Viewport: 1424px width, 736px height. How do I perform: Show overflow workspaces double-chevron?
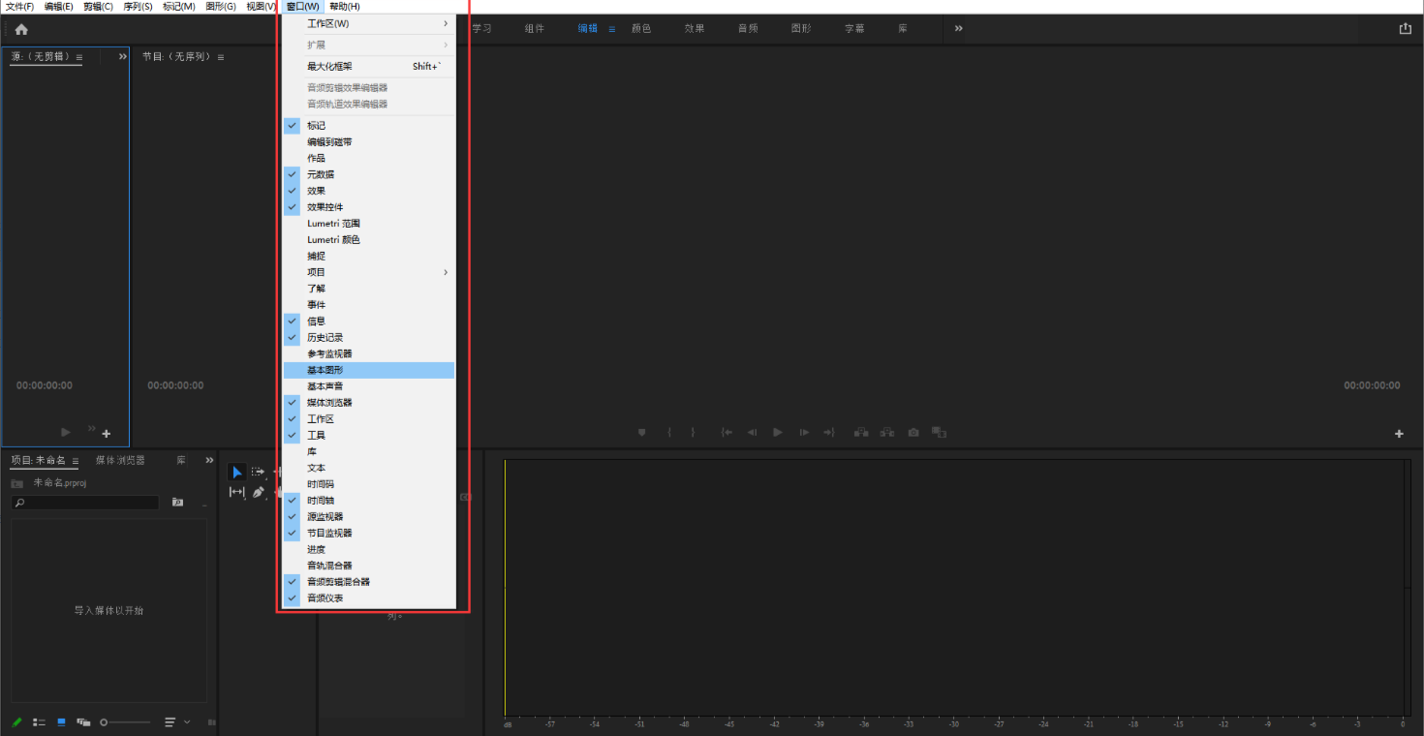click(x=958, y=29)
